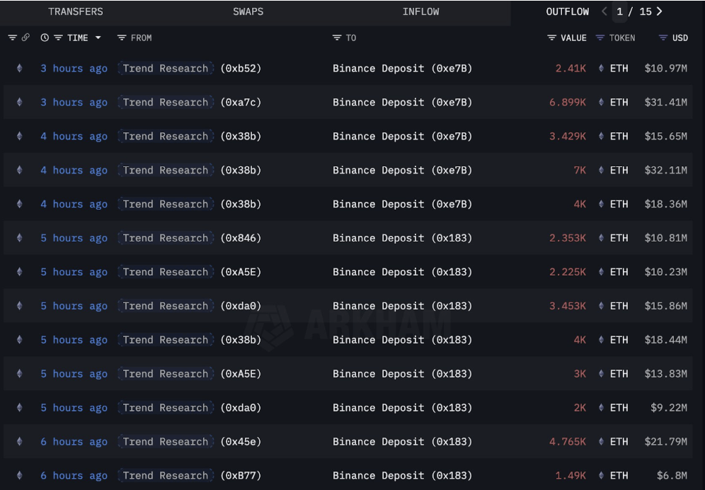The height and width of the screenshot is (490, 705).
Task: Select the OUTFLOW tab
Action: coord(567,12)
